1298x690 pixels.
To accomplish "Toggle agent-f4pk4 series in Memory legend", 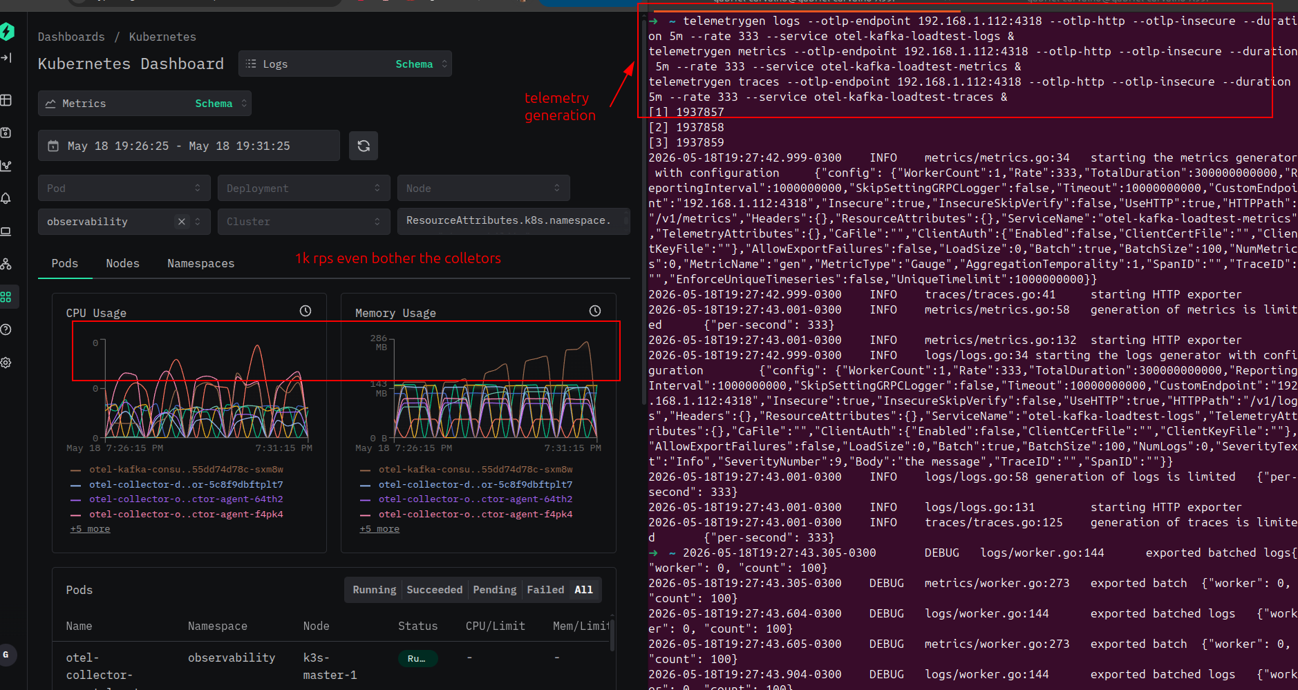I will point(466,515).
